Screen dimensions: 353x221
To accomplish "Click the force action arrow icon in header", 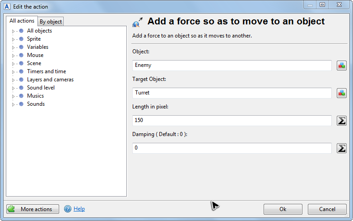I will coord(137,22).
